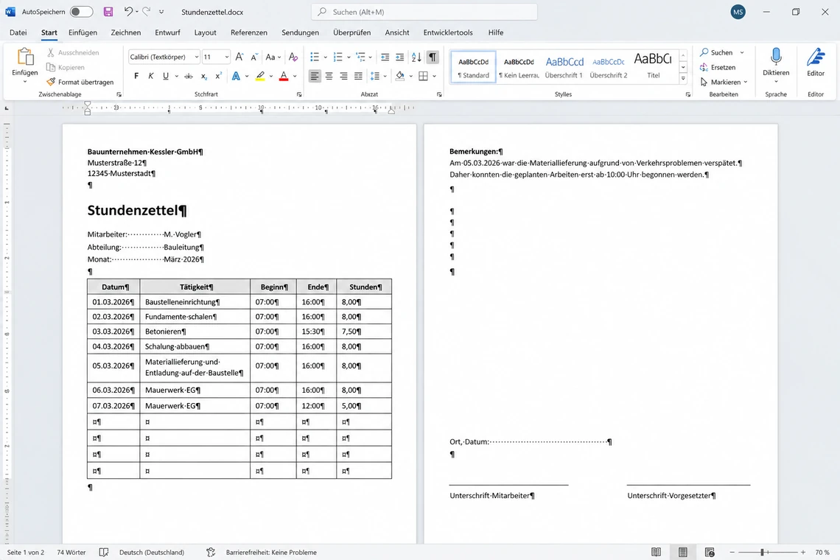Toggle bold formatting F
The image size is (840, 560).
pos(136,76)
